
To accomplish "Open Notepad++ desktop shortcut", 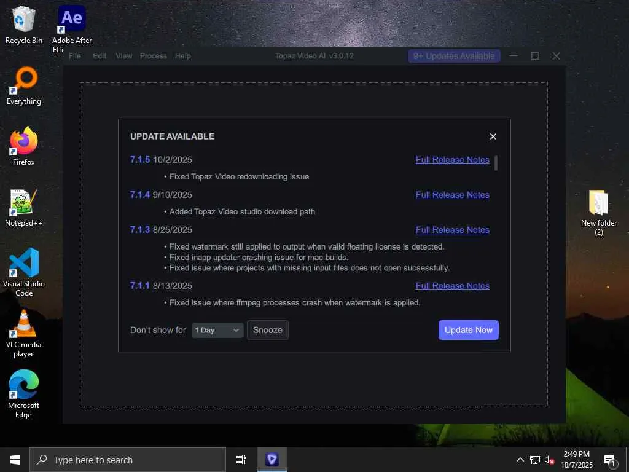I will click(24, 208).
